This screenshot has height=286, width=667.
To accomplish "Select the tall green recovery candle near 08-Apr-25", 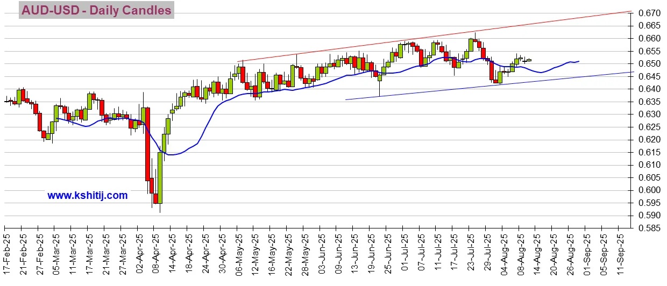I will pyautogui.click(x=160, y=177).
